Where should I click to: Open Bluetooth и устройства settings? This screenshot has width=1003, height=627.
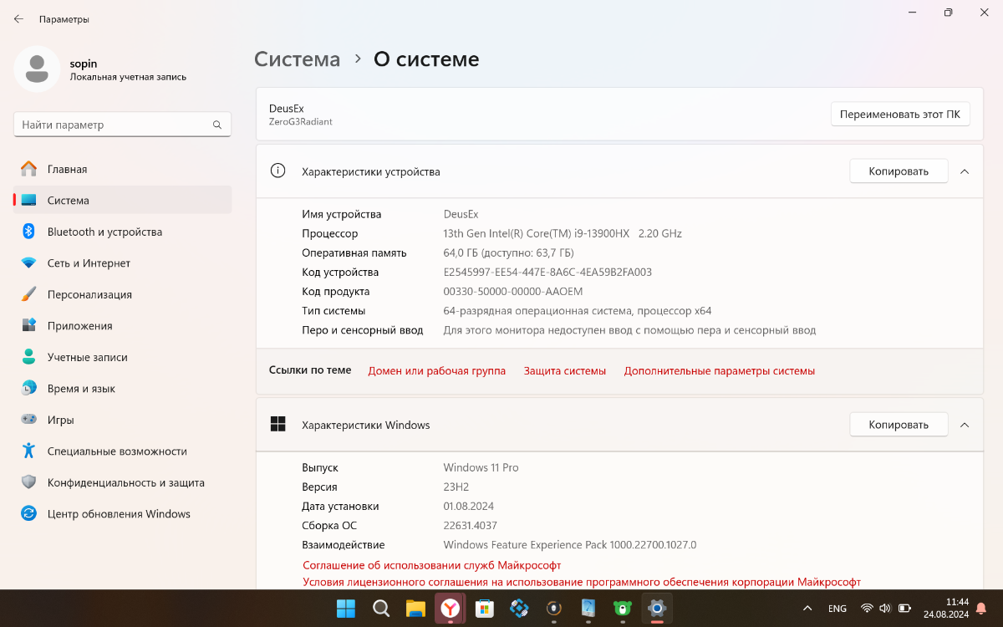104,232
